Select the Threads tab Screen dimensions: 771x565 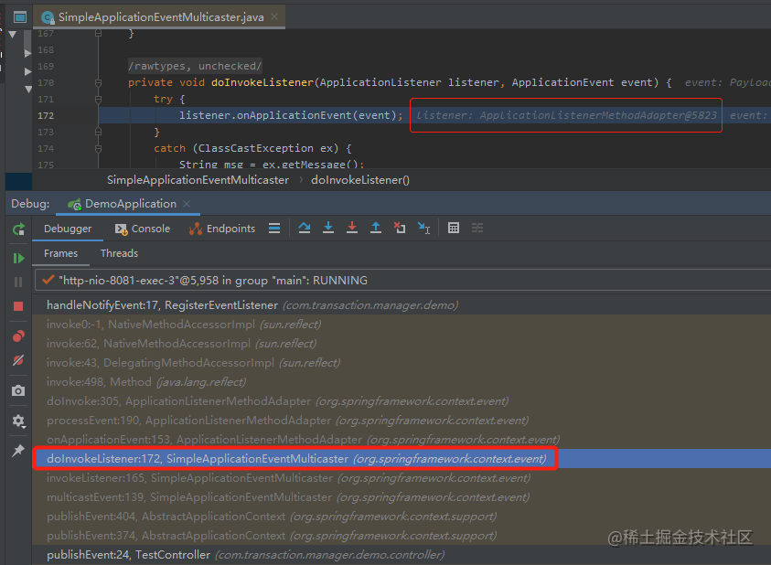pos(119,253)
